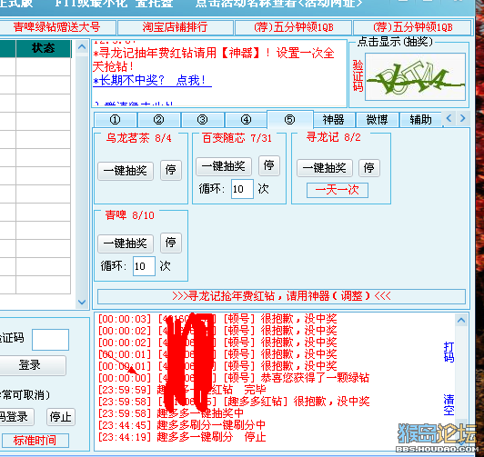Click the 趣多多刷分一键刷分中 log line
The image size is (484, 457).
click(x=182, y=425)
